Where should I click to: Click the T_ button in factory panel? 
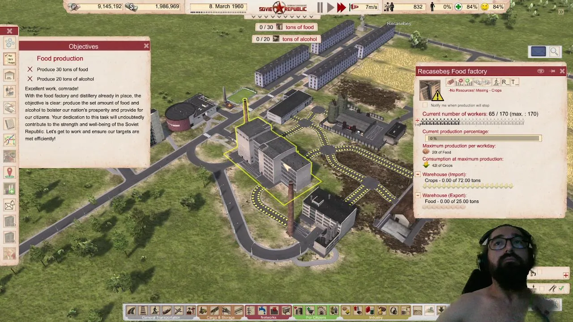[x=515, y=82]
